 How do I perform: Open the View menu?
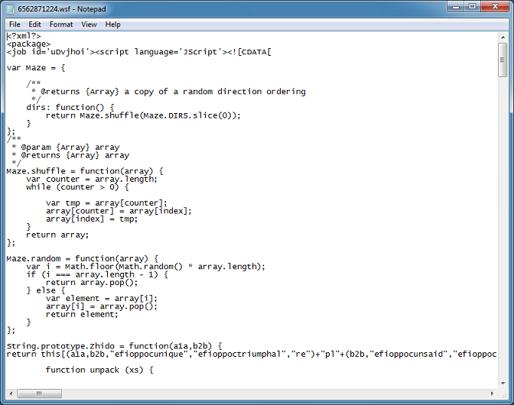(x=89, y=24)
